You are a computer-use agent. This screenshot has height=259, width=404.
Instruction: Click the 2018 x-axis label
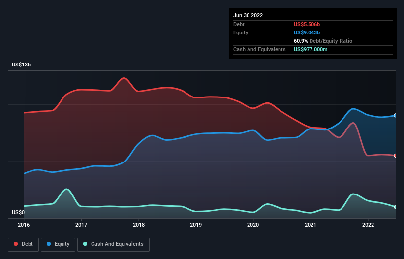click(x=139, y=225)
